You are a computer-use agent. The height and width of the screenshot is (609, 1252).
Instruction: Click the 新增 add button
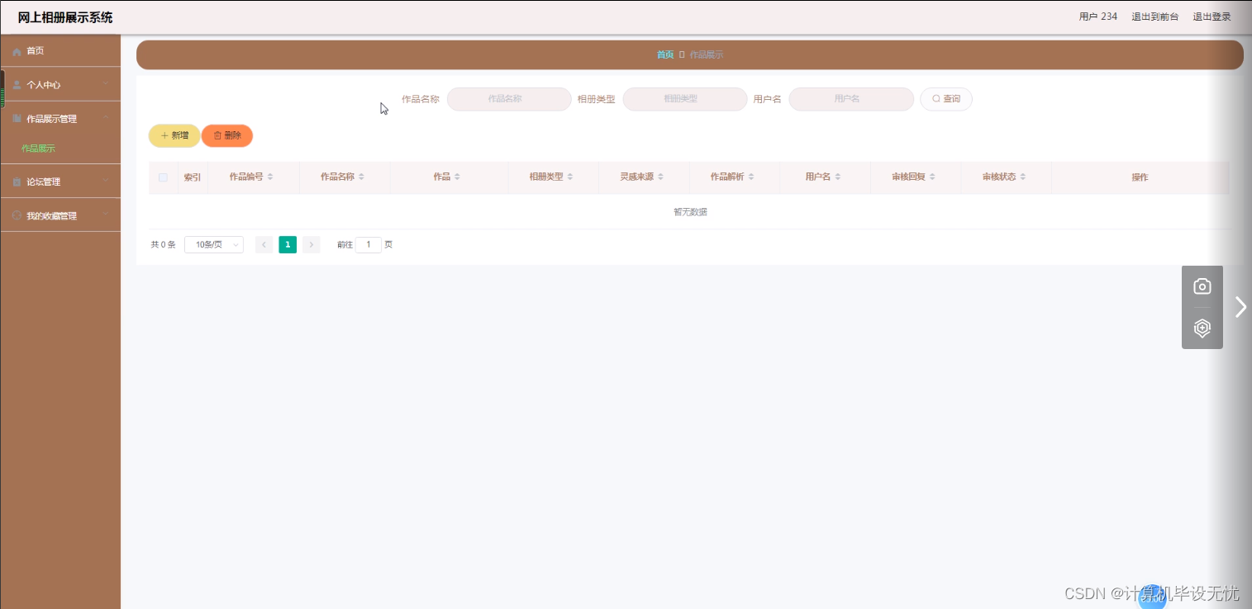(x=174, y=135)
